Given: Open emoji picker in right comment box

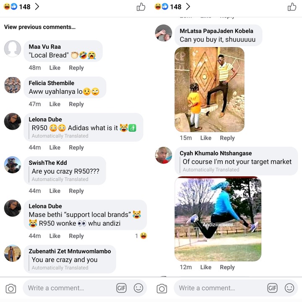Looking at the screenshot, I should point(289,288).
